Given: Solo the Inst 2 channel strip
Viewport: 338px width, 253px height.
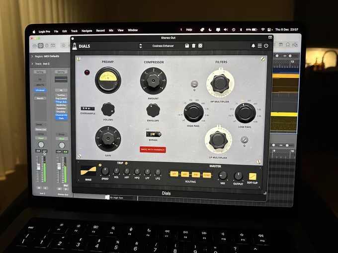Looking at the screenshot, I should (45, 188).
